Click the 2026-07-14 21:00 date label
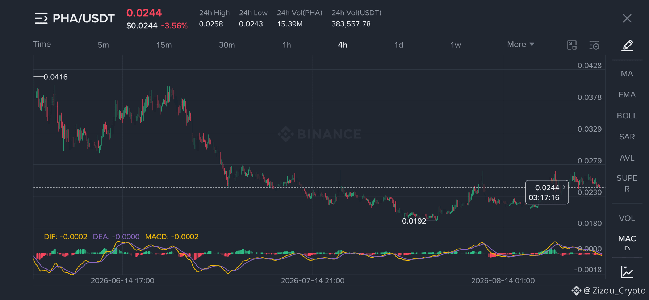649x300 pixels. 313,281
